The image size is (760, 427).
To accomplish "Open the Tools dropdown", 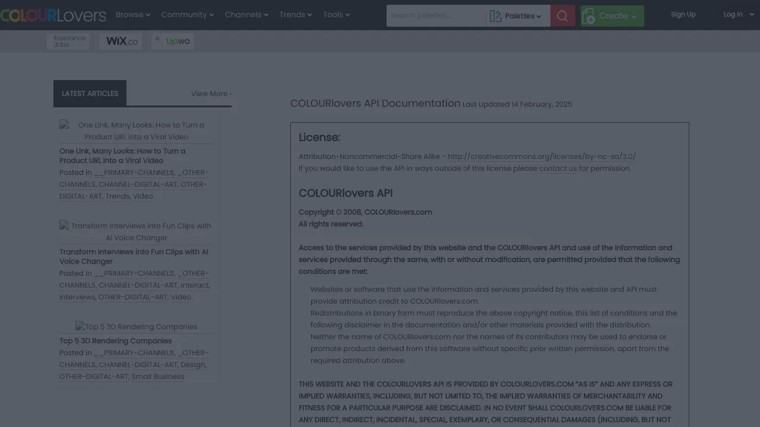I will (337, 15).
